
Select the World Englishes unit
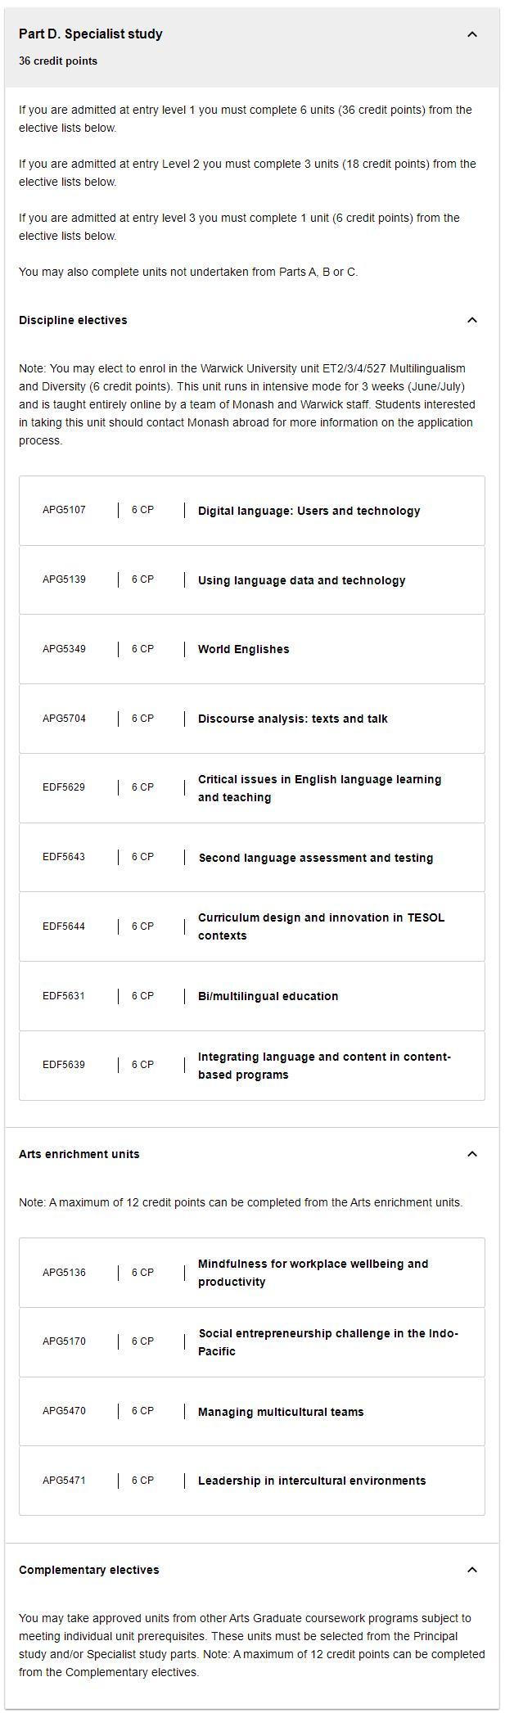point(243,649)
